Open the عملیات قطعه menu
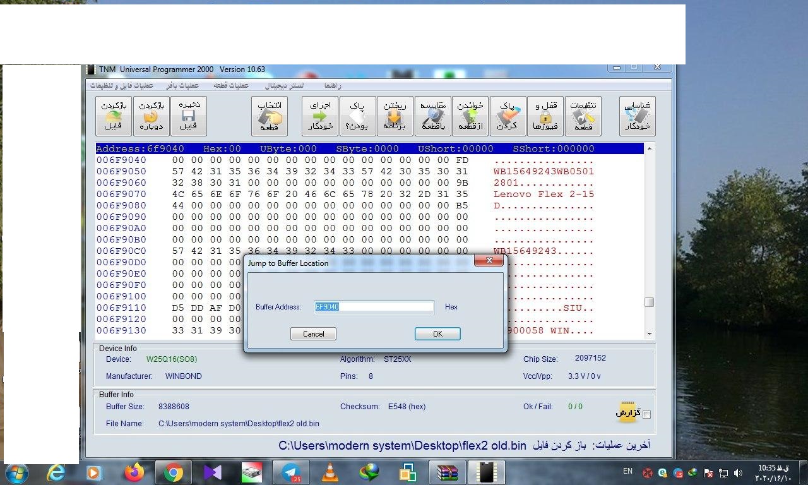Screen dimensions: 808x485 [230, 85]
